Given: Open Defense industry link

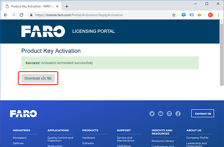Looking at the screenshot, I should click(18, 143).
